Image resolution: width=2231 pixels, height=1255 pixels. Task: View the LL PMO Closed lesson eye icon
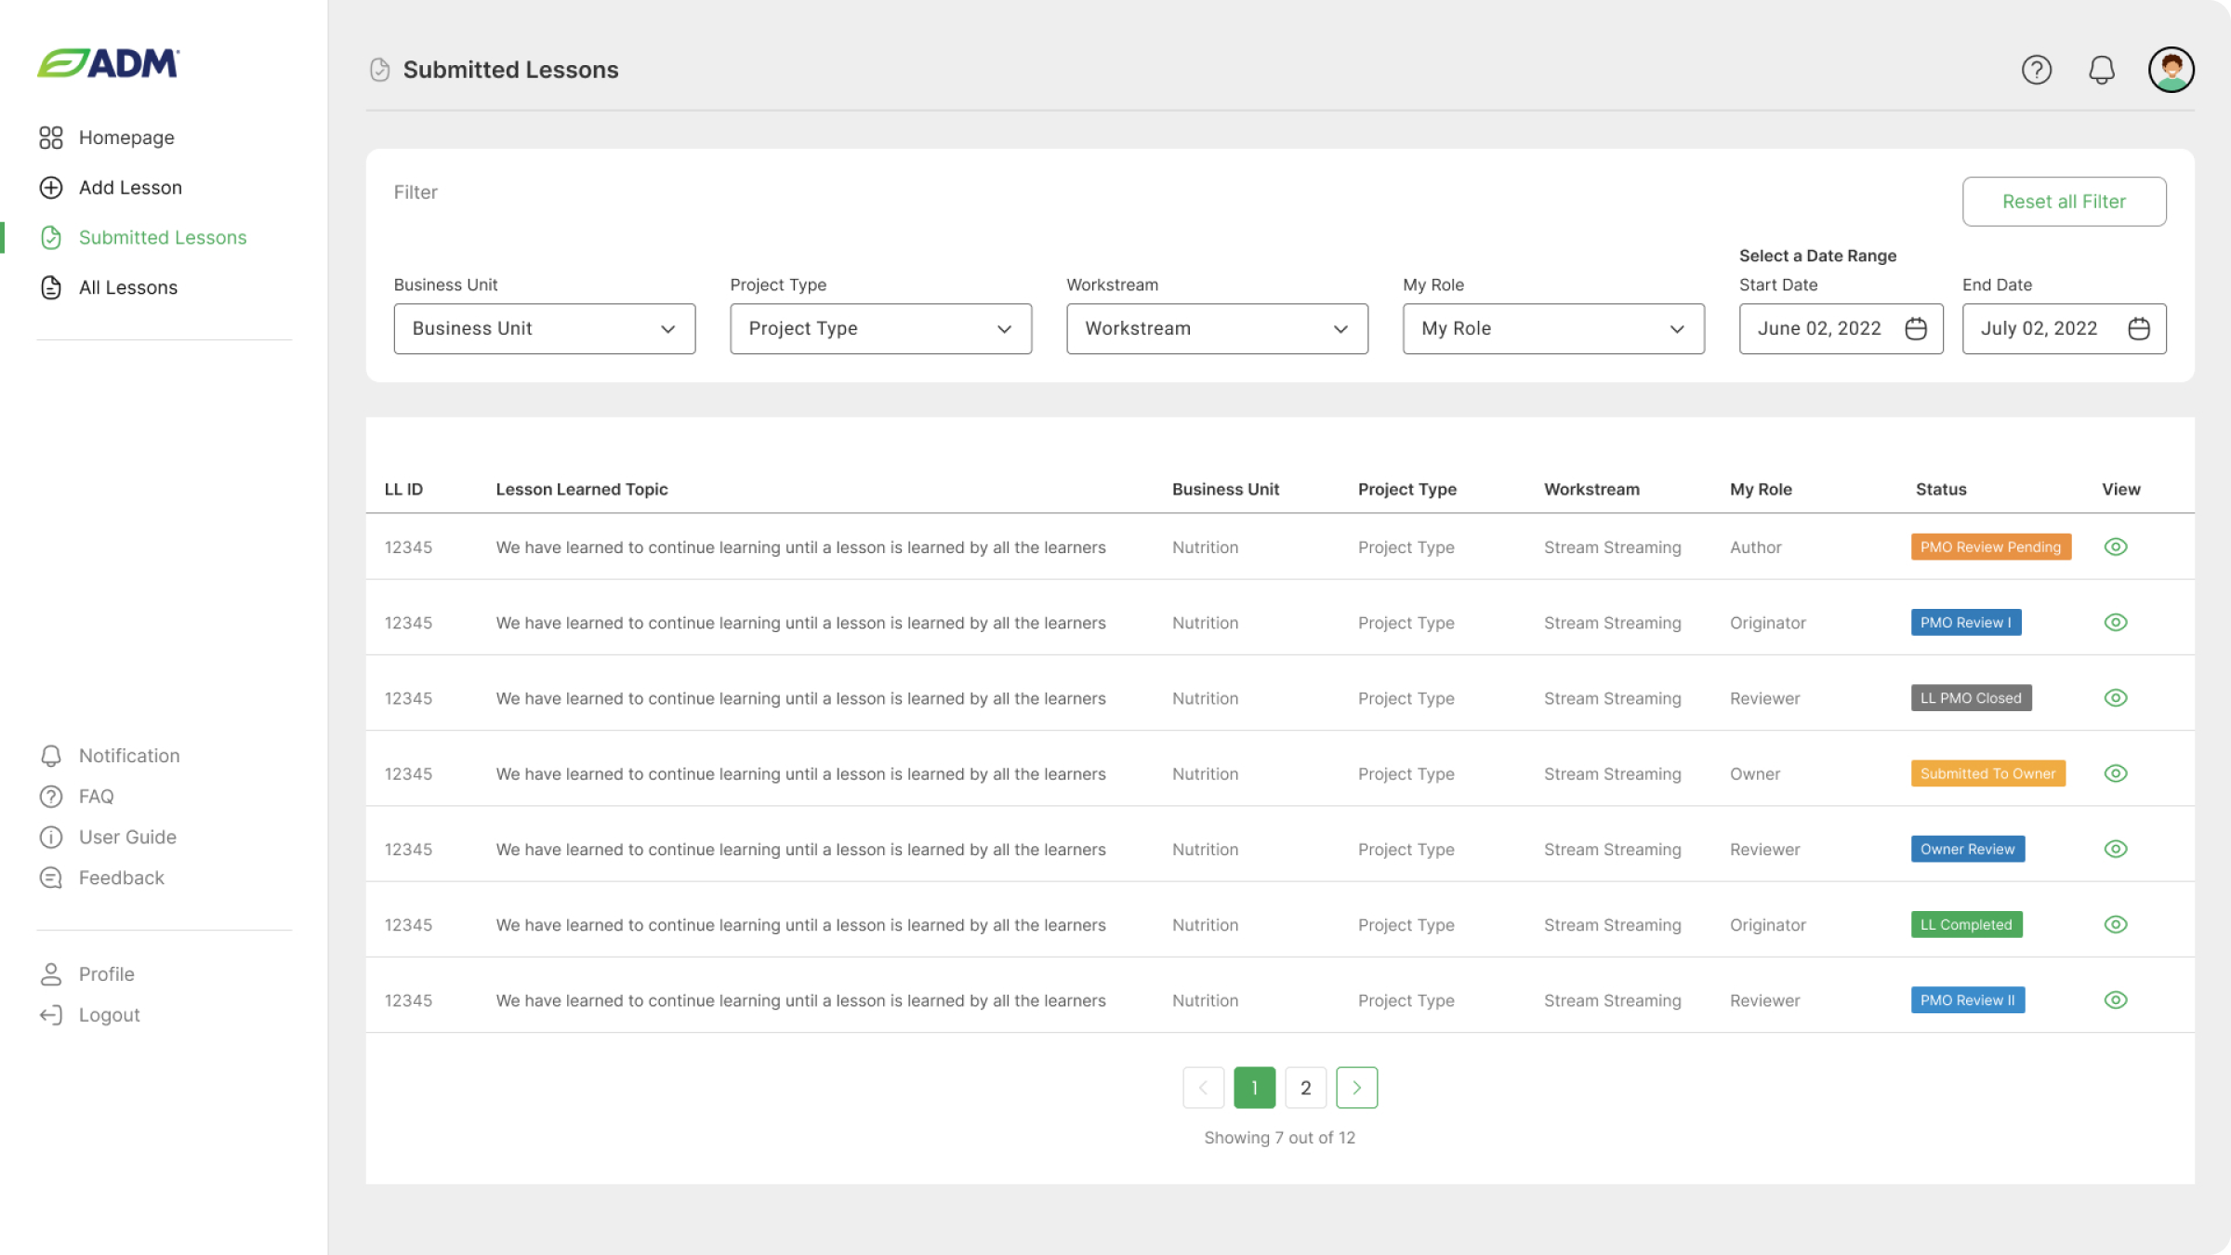(x=2116, y=698)
